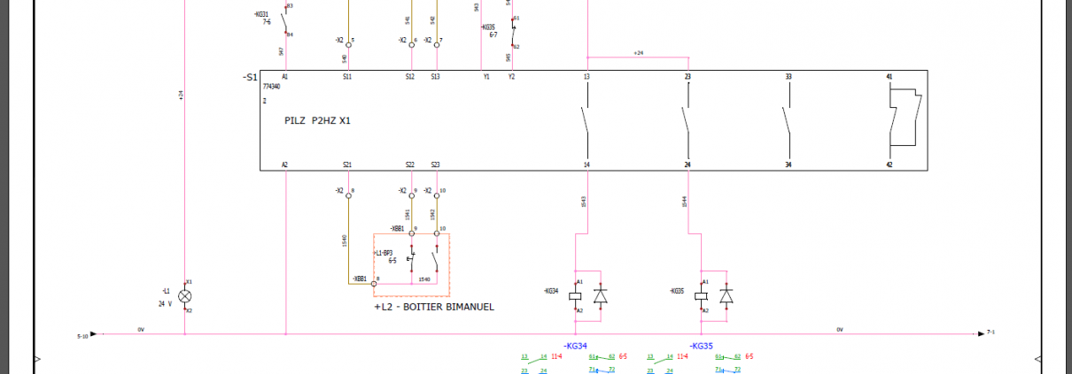Go to previous page with left arrow

point(35,359)
